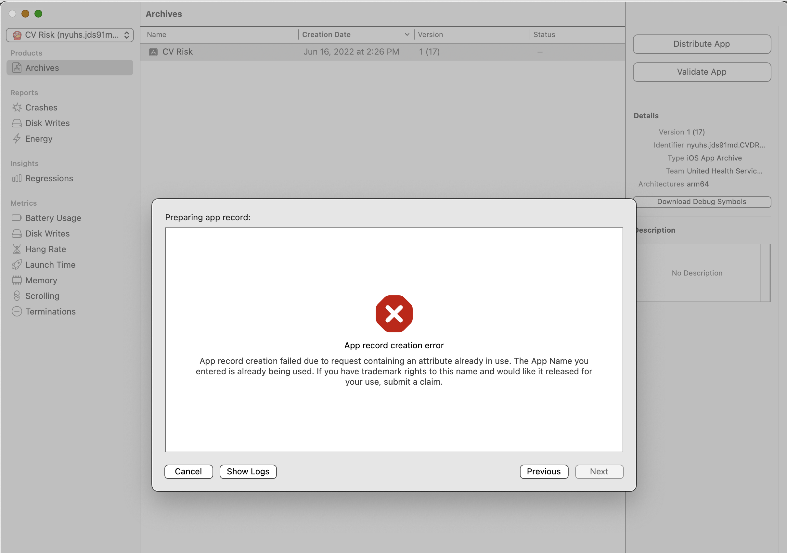Click the Terminations circle-minus icon
Image resolution: width=787 pixels, height=553 pixels.
coord(17,312)
